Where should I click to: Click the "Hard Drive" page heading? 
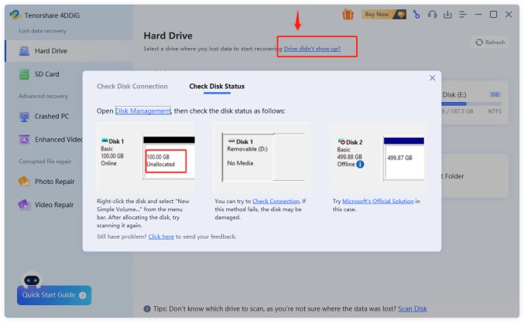168,36
